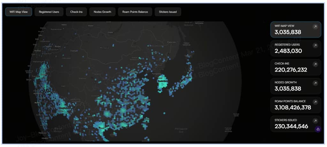This screenshot has width=327, height=147.
Task: Click the dense hexagon cluster over South Korea
Action: pyautogui.click(x=163, y=81)
